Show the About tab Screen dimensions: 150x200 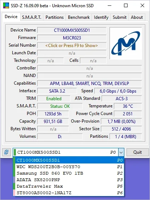(x=137, y=17)
